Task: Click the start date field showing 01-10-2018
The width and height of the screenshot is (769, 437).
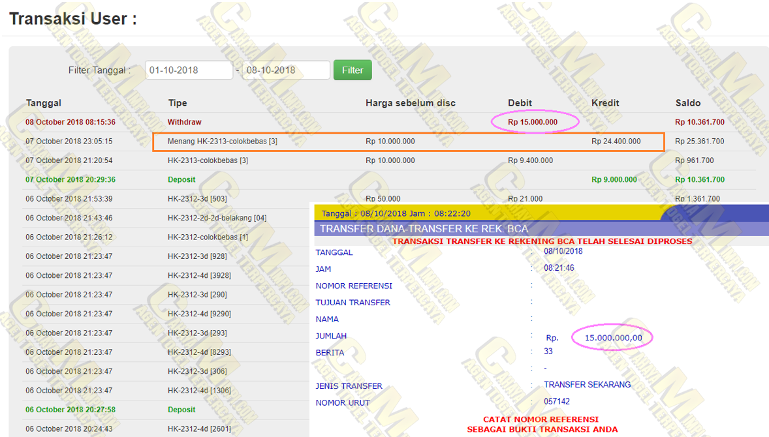Action: (x=189, y=70)
